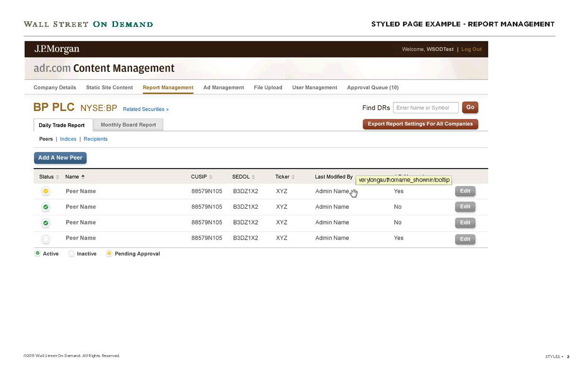Screen dimensions: 579x374
Task: Open the Indices link
Action: click(x=68, y=139)
